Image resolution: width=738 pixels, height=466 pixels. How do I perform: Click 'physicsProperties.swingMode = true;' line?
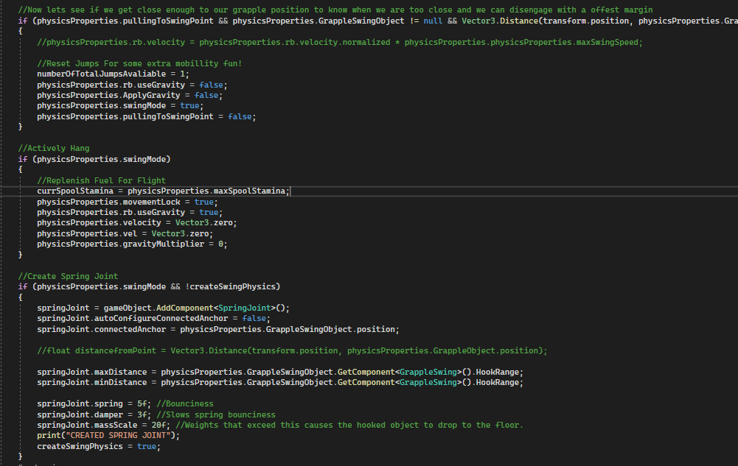[x=120, y=106]
